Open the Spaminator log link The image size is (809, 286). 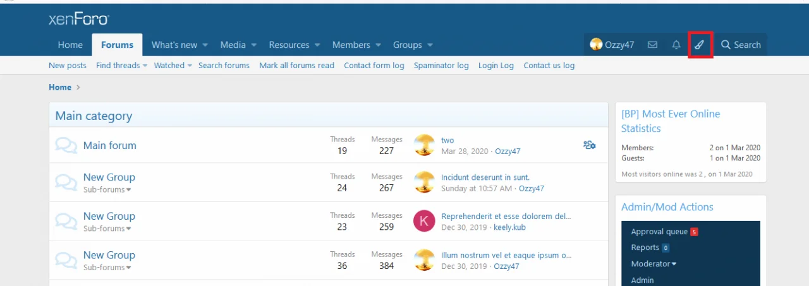point(441,66)
